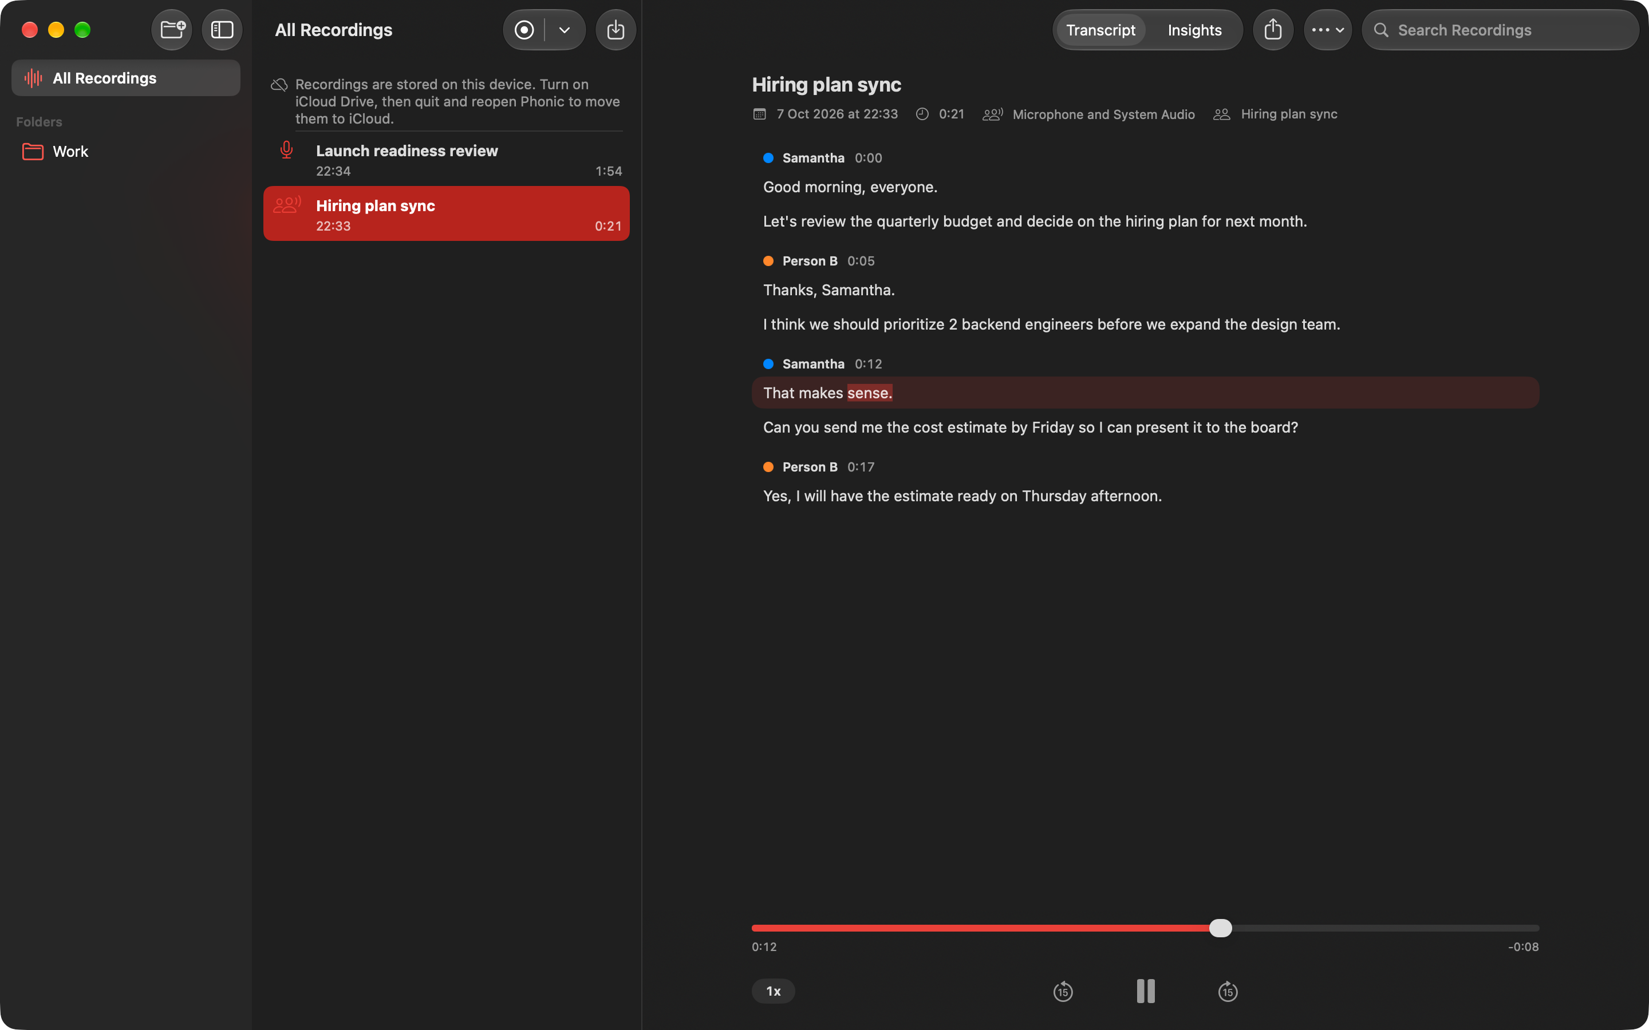1649x1030 pixels.
Task: Click Person B speaker label at 0:17
Action: (x=810, y=466)
